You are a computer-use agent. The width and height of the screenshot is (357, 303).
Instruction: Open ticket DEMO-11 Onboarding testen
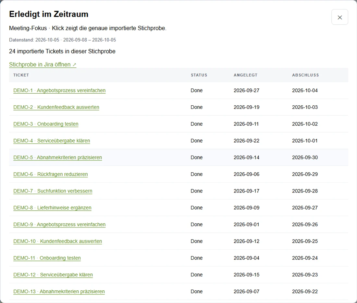tap(47, 258)
